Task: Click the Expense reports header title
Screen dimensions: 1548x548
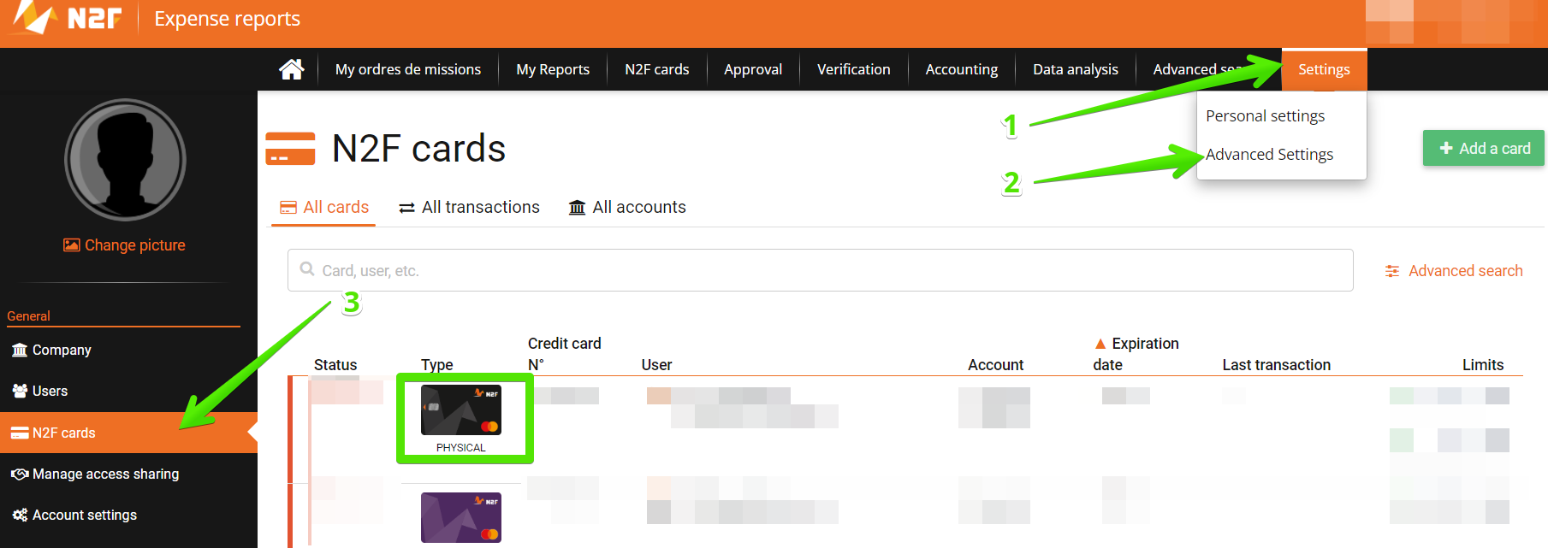Action: click(227, 19)
